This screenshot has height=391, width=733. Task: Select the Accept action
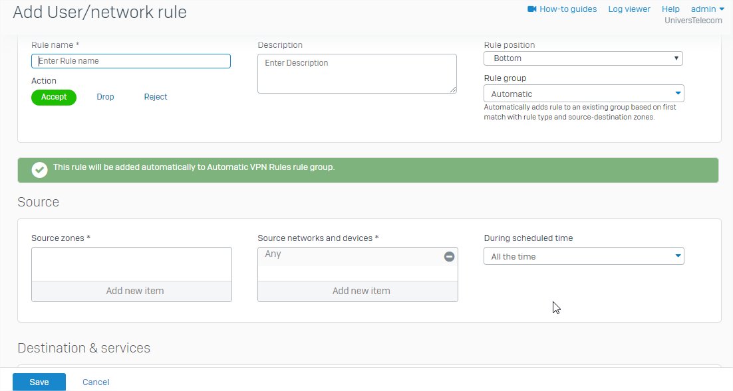pyautogui.click(x=54, y=97)
